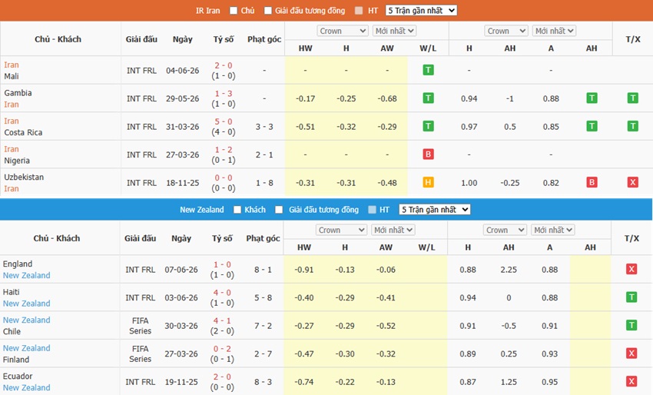Screen dimensions: 653x395
Task: Click red B loss badge in Iran-Nigeria row
Action: point(428,154)
